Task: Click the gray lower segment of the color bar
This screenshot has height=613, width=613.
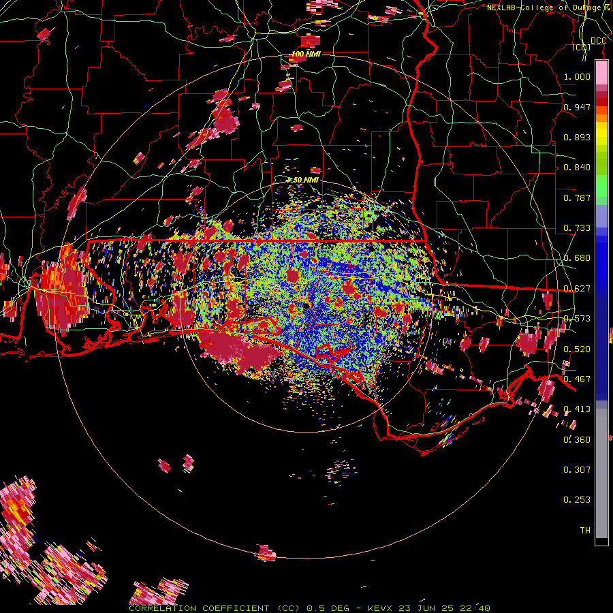Action: (x=601, y=473)
